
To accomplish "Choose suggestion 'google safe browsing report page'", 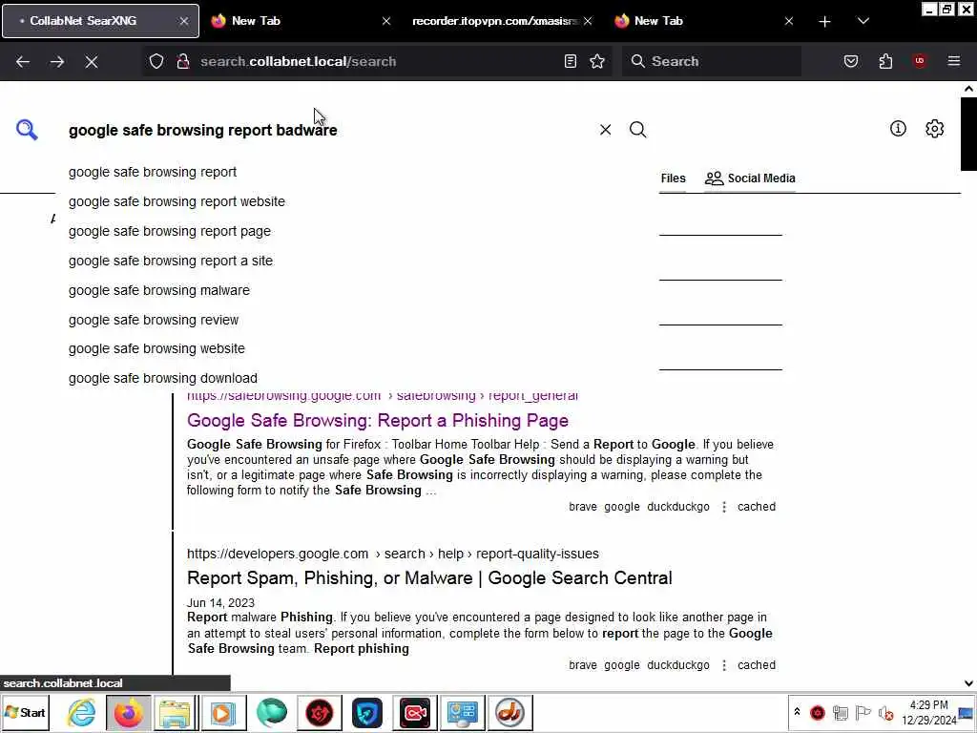I will coord(170,231).
